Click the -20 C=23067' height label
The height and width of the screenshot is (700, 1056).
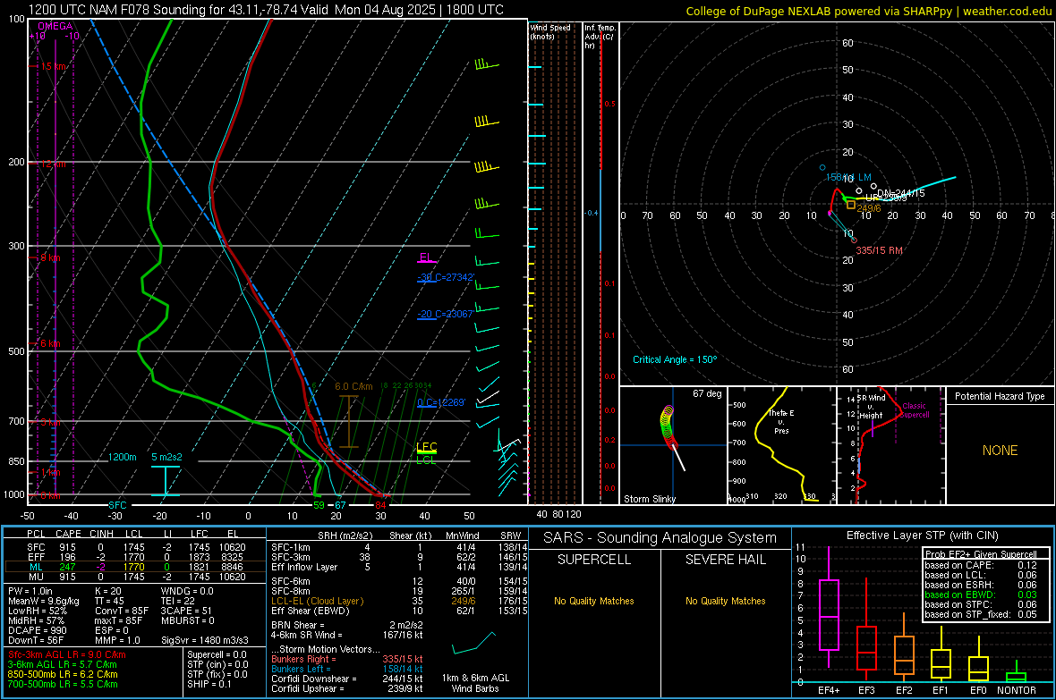[x=446, y=314]
